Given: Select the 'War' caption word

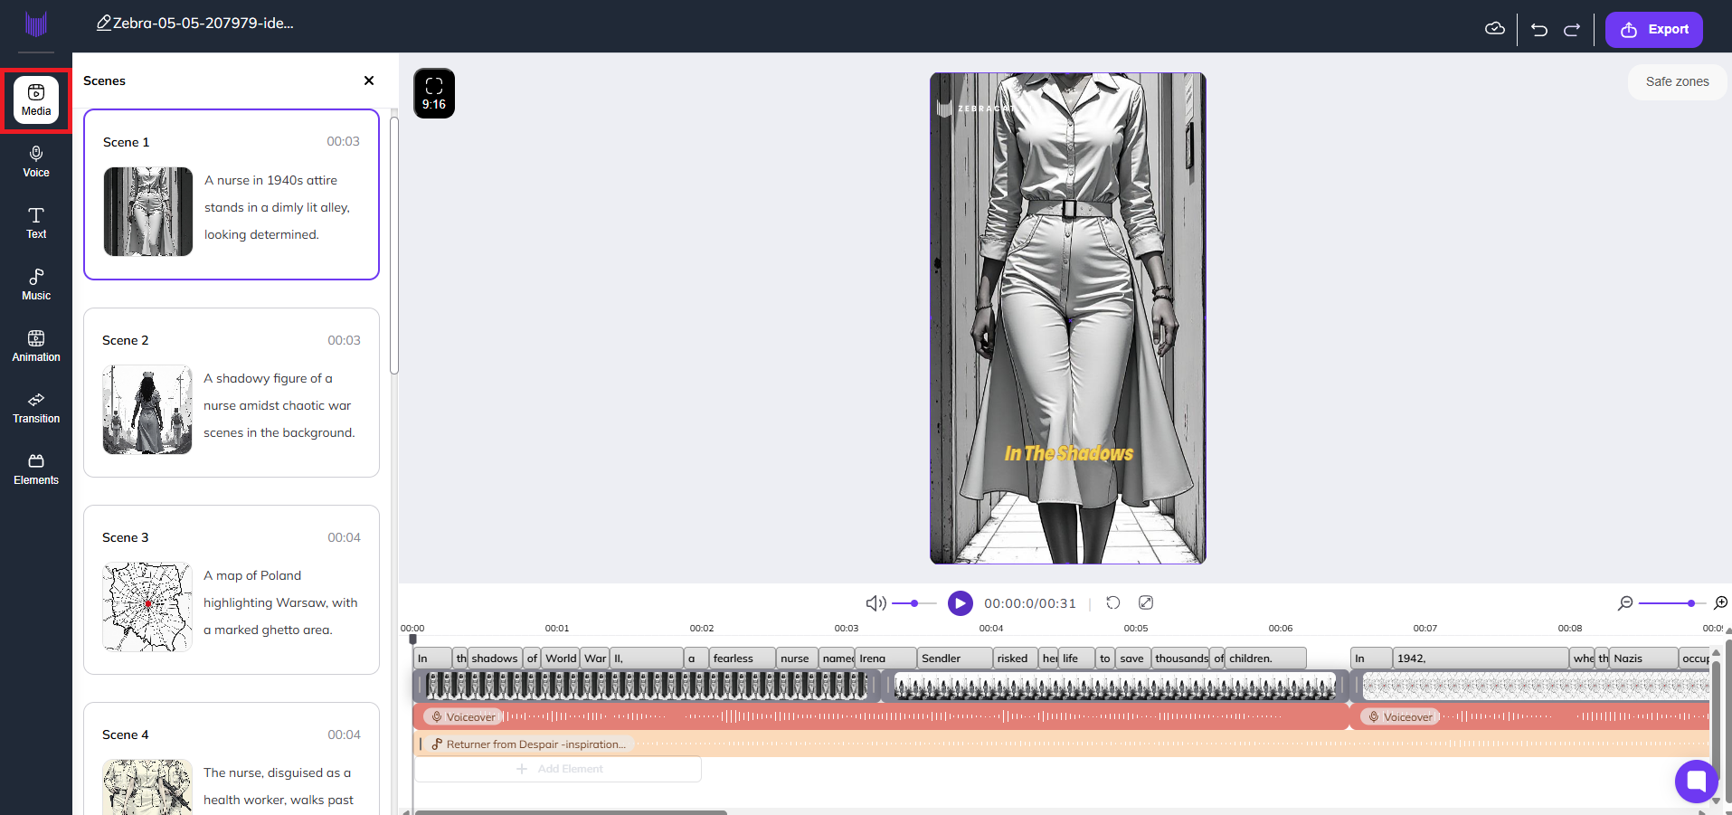Looking at the screenshot, I should (595, 659).
